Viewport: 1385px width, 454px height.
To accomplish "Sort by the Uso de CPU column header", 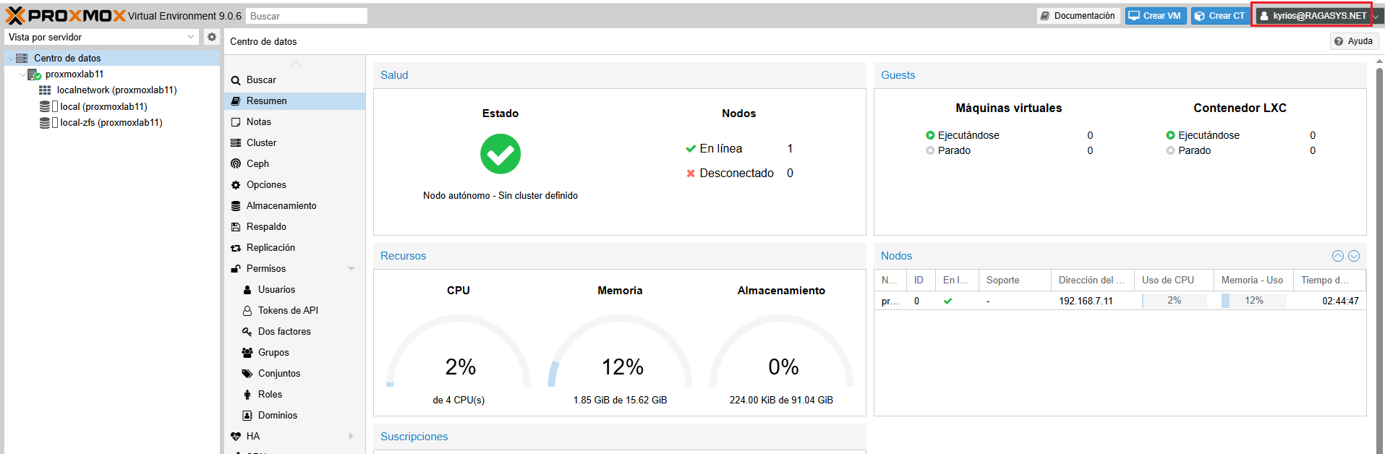I will (x=1174, y=280).
